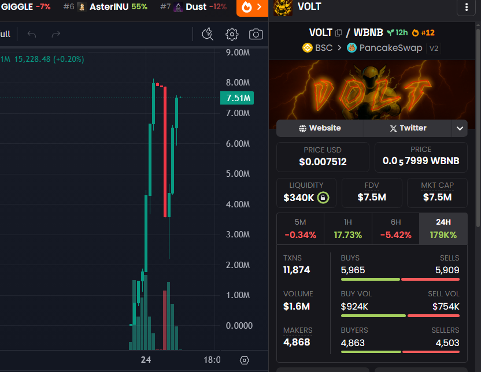Open chart settings gear
481x372 pixels.
232,34
